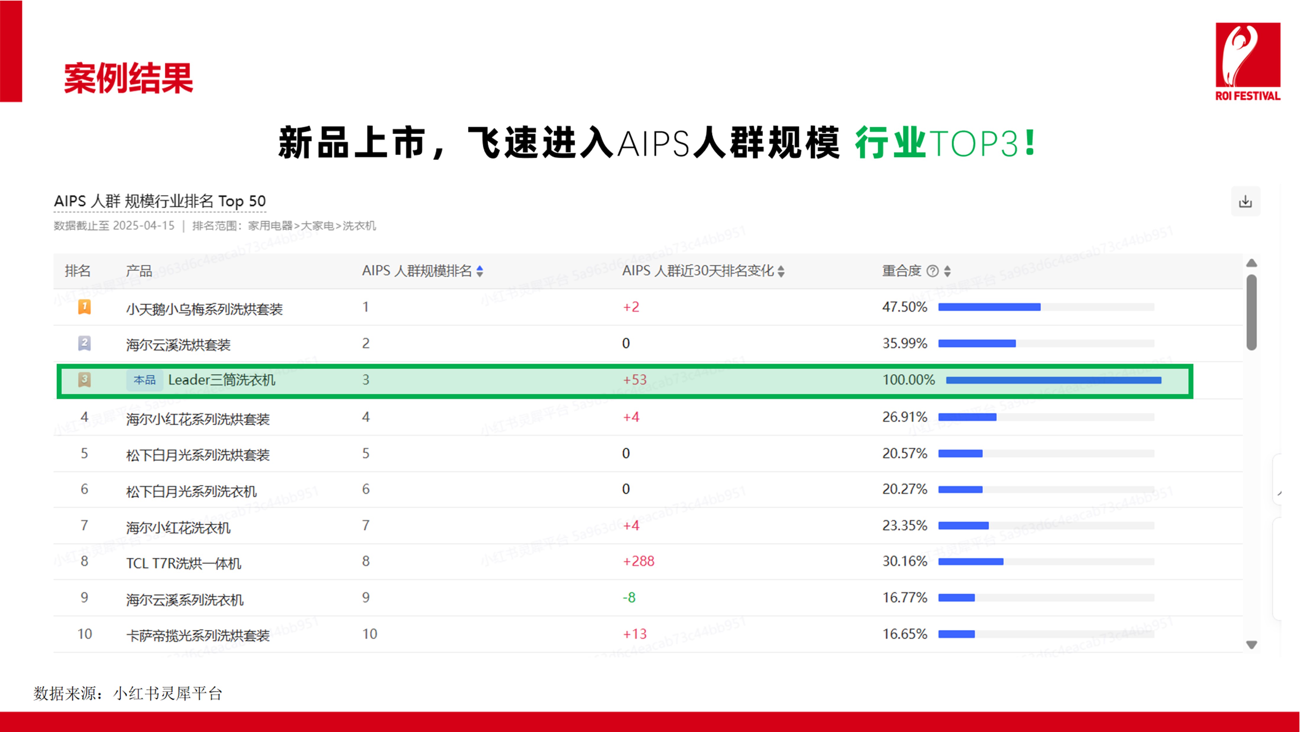Select TCL T7R洗烘一体机 row

184,563
